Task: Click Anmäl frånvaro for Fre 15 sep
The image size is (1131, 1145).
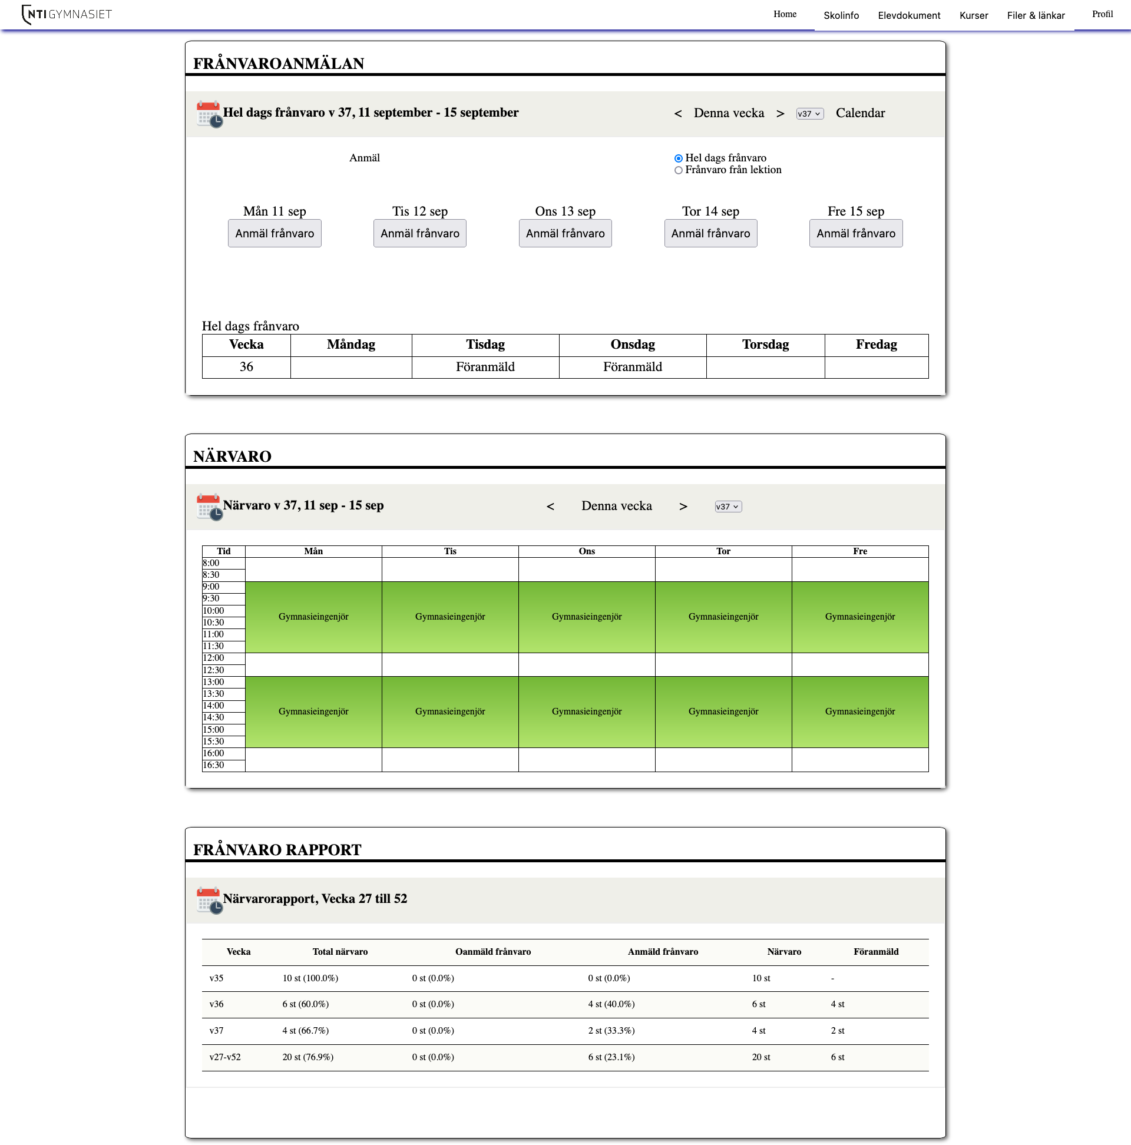Action: coord(856,233)
